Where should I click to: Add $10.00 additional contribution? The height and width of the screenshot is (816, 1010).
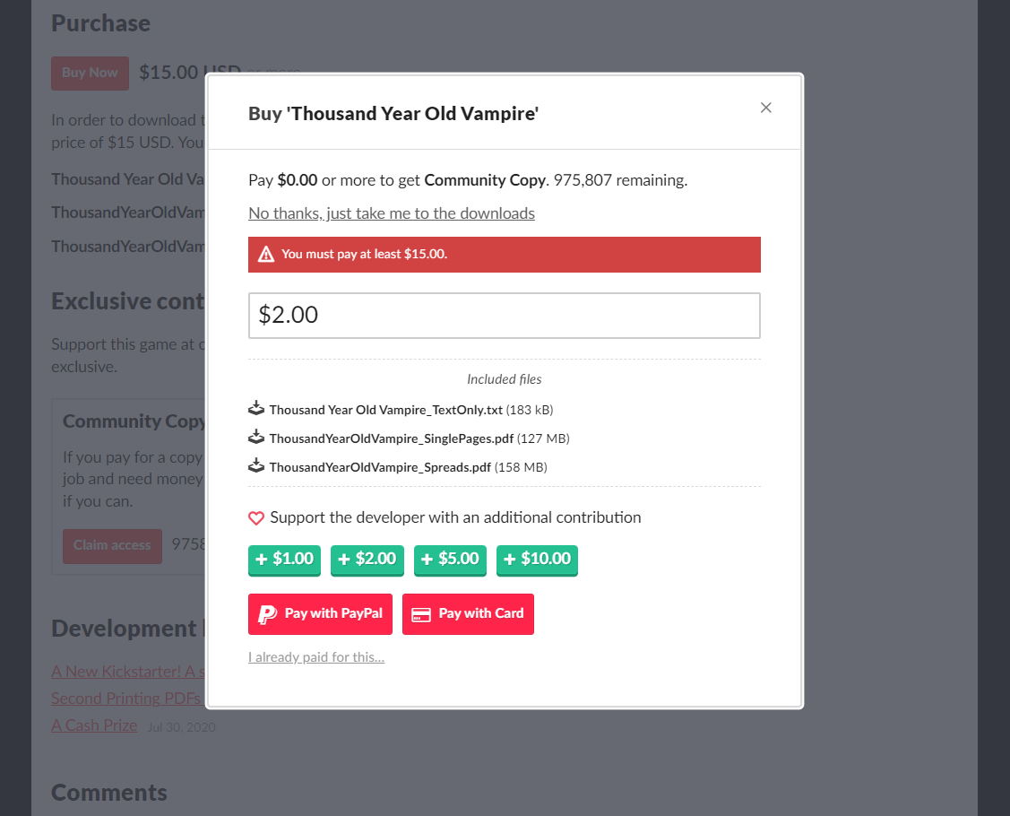537,560
